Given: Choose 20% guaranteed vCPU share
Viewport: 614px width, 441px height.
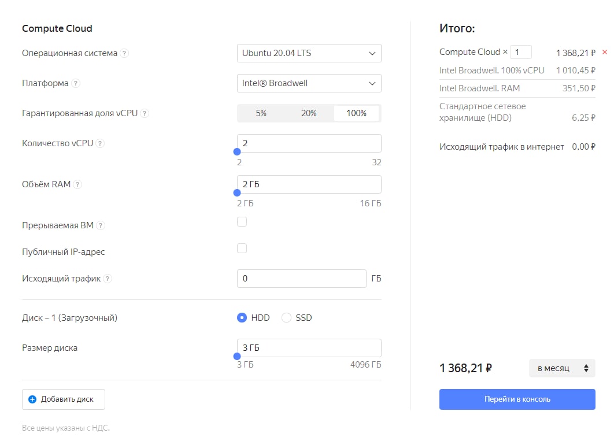Looking at the screenshot, I should pyautogui.click(x=309, y=113).
